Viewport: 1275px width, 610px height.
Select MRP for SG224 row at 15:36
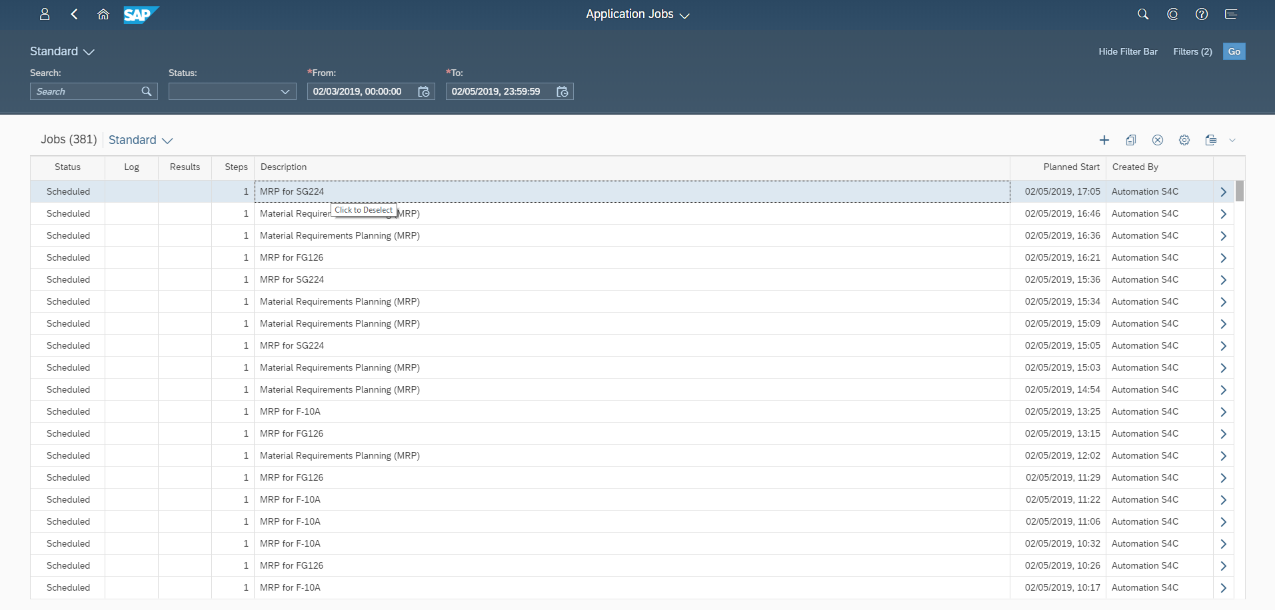[632, 279]
